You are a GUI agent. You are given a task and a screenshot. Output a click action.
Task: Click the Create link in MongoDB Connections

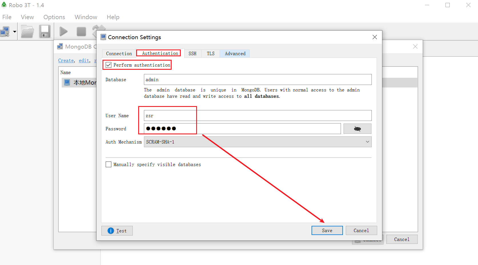tap(66, 61)
